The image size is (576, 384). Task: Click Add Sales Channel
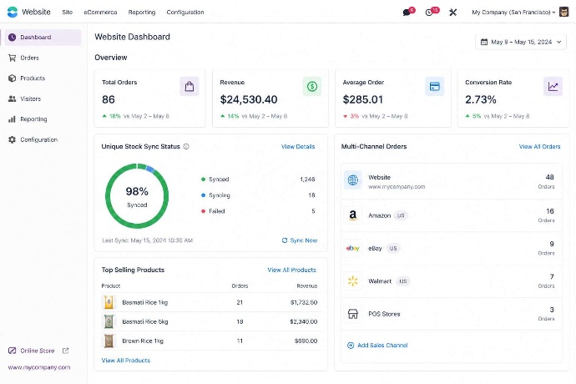pos(377,346)
